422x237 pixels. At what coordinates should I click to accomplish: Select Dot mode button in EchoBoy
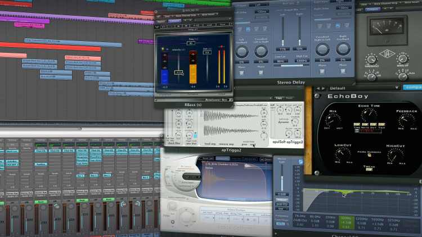[x=373, y=125]
